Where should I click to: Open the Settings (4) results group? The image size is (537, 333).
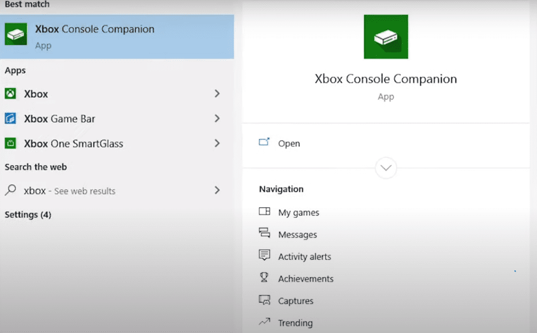tap(28, 214)
